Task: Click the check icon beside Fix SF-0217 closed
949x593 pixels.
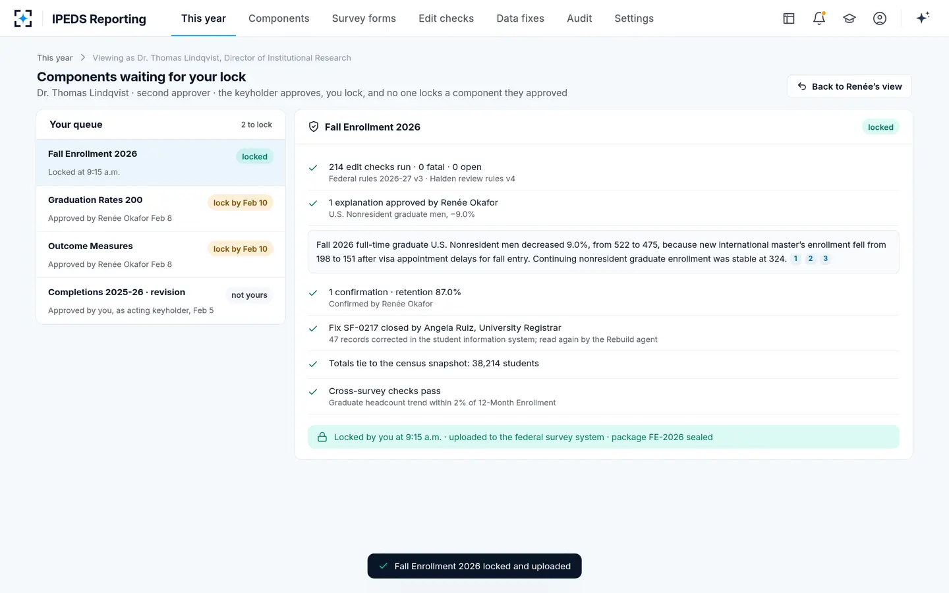Action: (x=313, y=328)
